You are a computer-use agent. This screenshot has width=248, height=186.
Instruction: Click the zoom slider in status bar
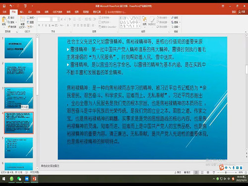pos(226,173)
